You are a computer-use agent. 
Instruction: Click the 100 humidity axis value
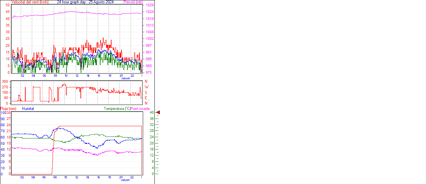[x=3, y=113]
